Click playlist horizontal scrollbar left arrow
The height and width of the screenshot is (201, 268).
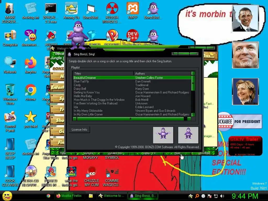coord(75,119)
